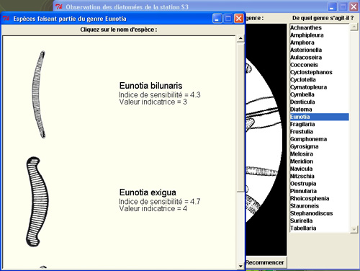This screenshot has height=271, width=360.
Task: Click the genus list scroll-up arrow
Action: click(354, 27)
